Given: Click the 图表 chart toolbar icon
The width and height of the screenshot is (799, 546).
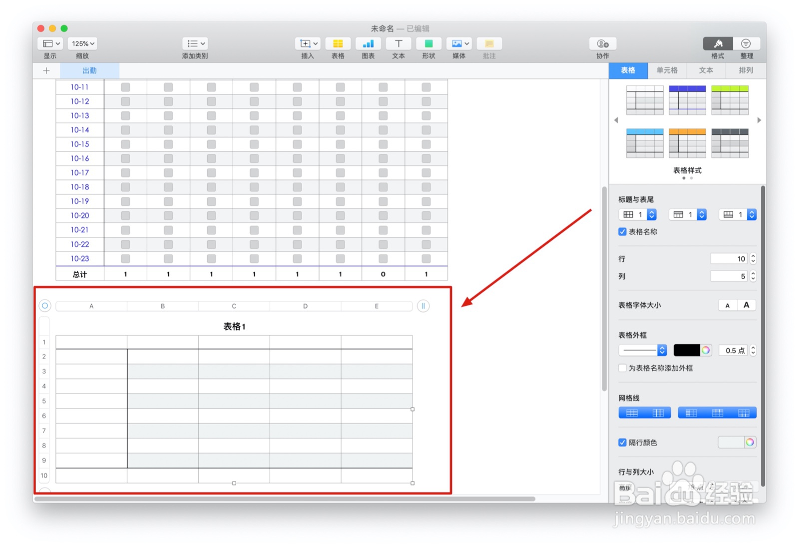Looking at the screenshot, I should (x=369, y=43).
